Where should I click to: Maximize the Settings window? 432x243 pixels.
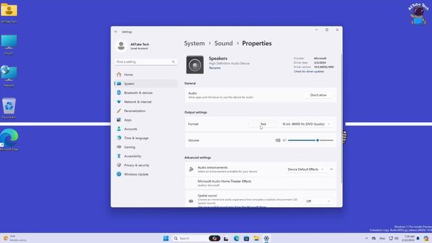(x=327, y=30)
